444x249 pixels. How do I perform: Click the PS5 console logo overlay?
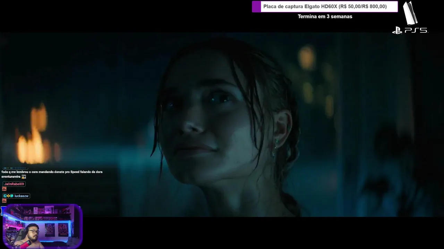tap(410, 18)
